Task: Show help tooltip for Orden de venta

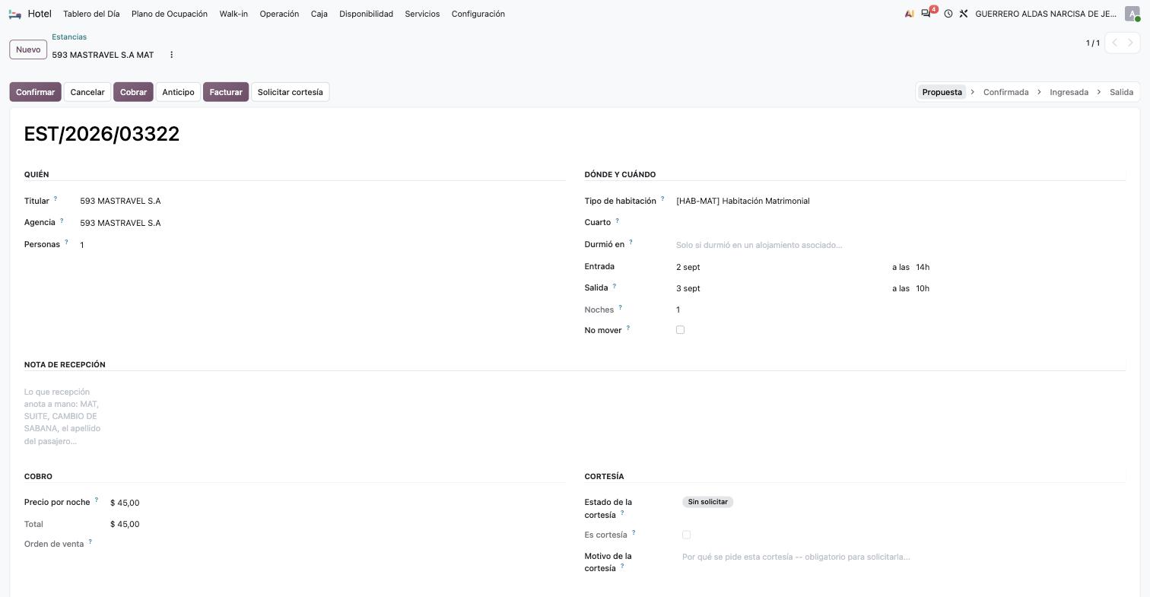Action: [91, 541]
